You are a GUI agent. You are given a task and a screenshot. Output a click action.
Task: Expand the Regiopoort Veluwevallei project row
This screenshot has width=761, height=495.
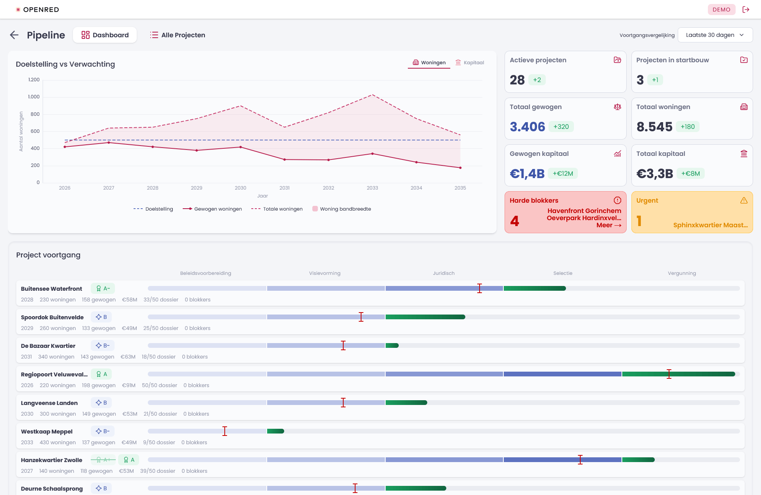380,379
